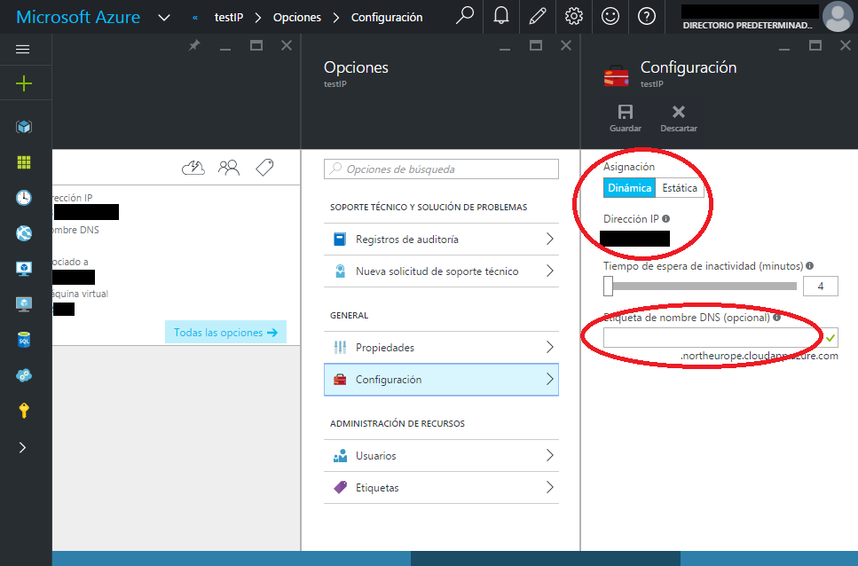Open the yellow key Subscriptions sidebar icon

[x=24, y=410]
